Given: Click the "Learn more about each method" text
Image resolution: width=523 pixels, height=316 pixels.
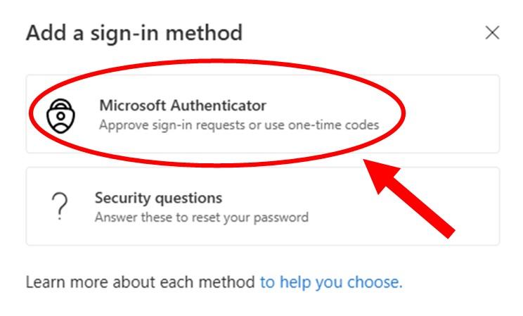Looking at the screenshot, I should pyautogui.click(x=141, y=282).
